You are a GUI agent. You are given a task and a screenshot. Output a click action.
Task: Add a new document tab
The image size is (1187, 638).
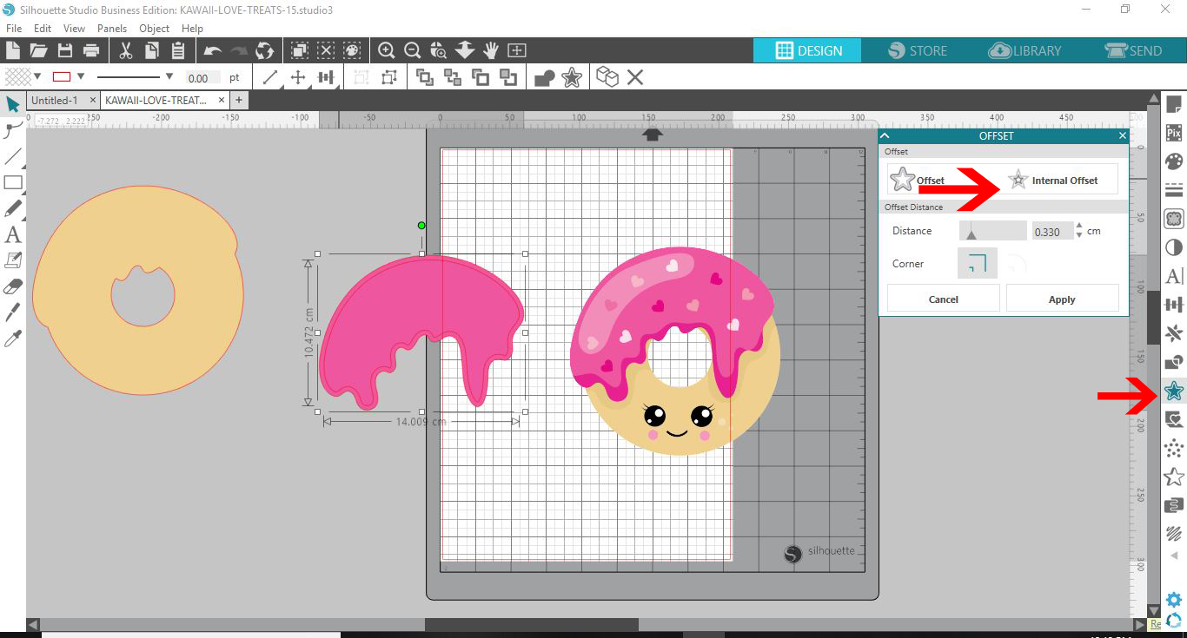click(x=239, y=101)
